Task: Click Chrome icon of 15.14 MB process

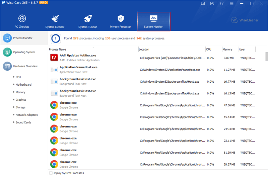Action: [x=54, y=117]
